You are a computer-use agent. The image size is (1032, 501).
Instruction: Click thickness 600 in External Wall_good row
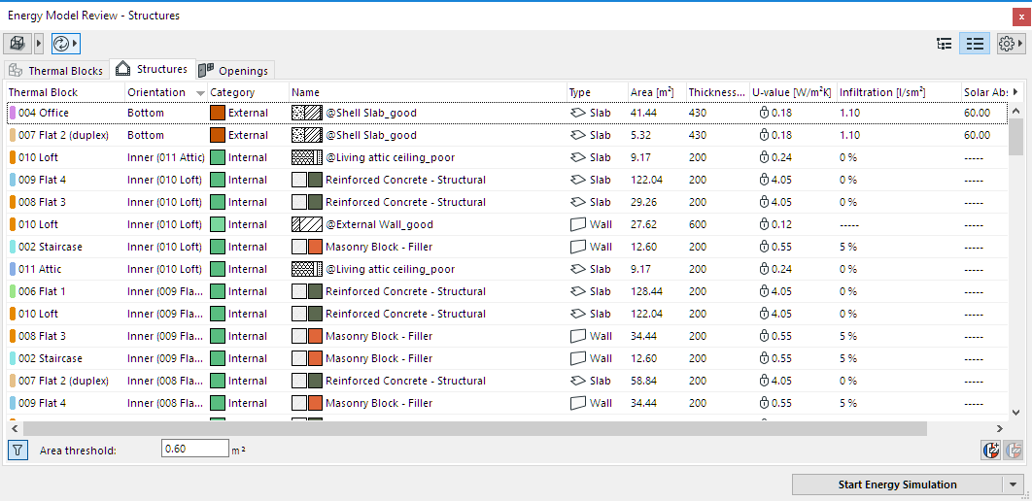pyautogui.click(x=697, y=225)
